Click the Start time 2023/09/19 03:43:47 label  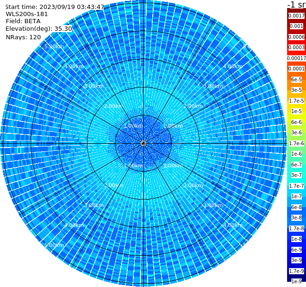[x=55, y=7]
